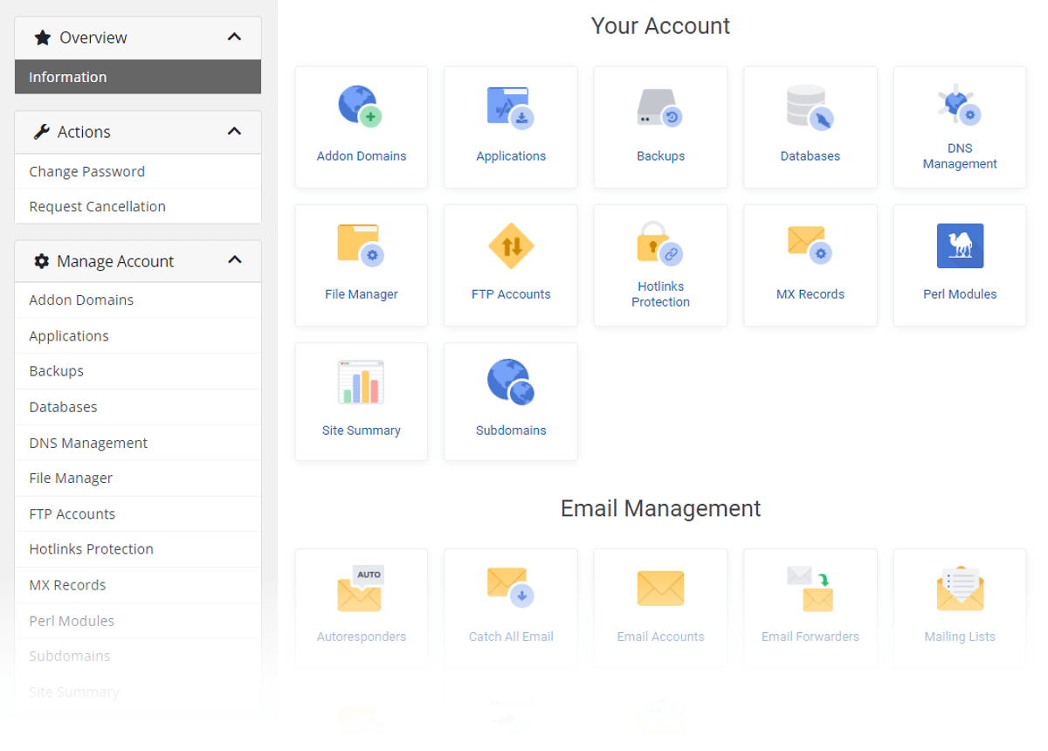Click the Your Account section heading
Screen dimensions: 1048x751
(660, 26)
